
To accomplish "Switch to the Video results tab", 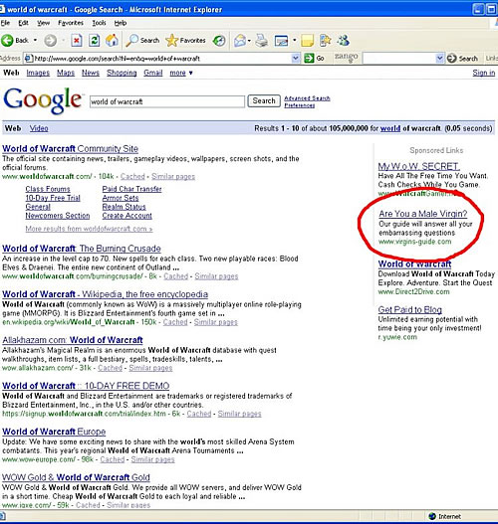I will 39,128.
